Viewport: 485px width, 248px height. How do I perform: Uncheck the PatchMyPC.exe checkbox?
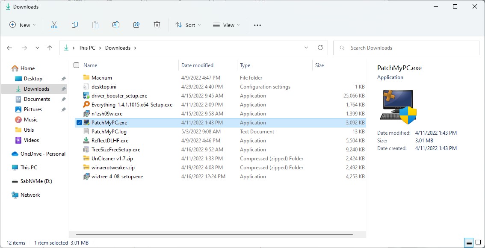[79, 123]
